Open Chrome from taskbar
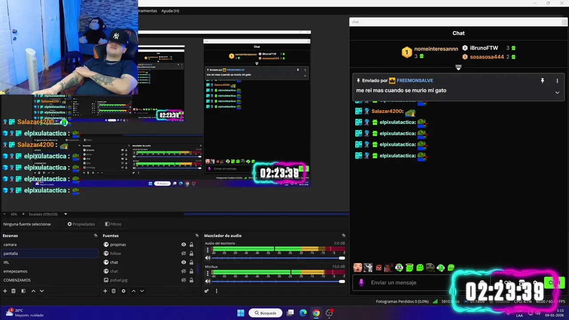The width and height of the screenshot is (569, 320). point(316,313)
